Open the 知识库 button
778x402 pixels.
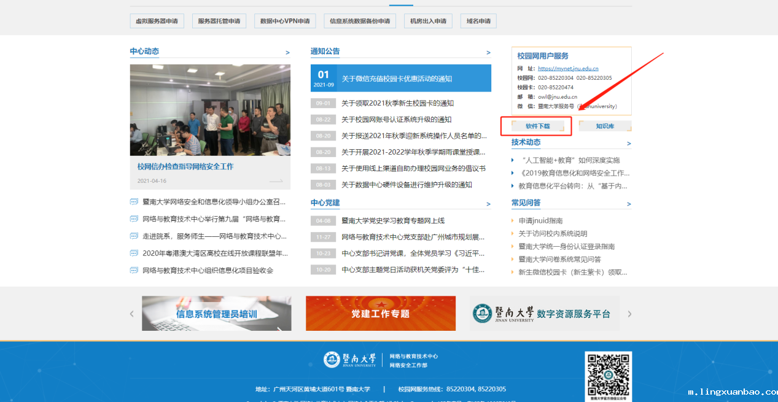[605, 126]
